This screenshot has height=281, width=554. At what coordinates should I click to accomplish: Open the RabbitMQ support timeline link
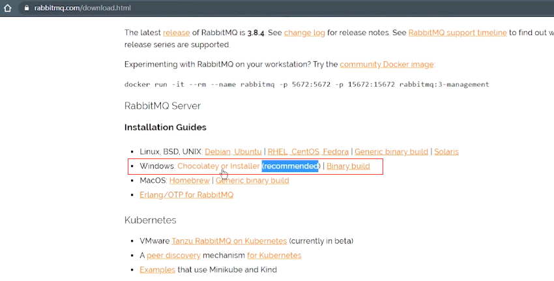(458, 33)
